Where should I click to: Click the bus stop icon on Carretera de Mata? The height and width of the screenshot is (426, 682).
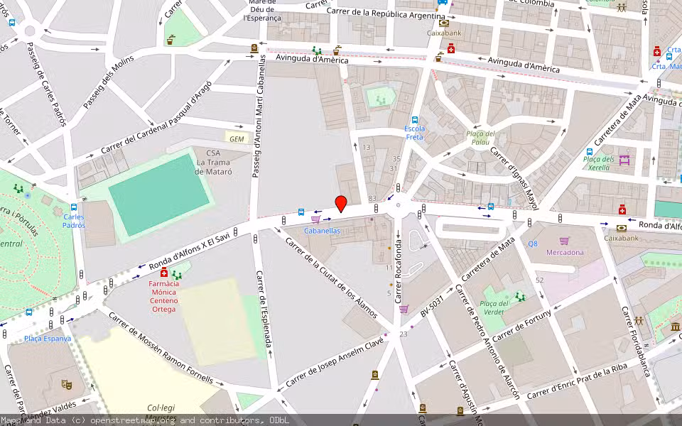[x=491, y=207]
